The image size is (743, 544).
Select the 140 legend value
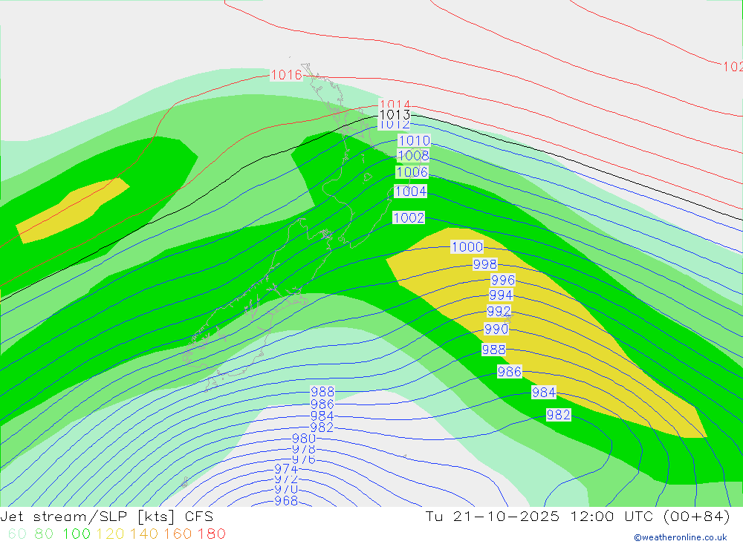[144, 534]
